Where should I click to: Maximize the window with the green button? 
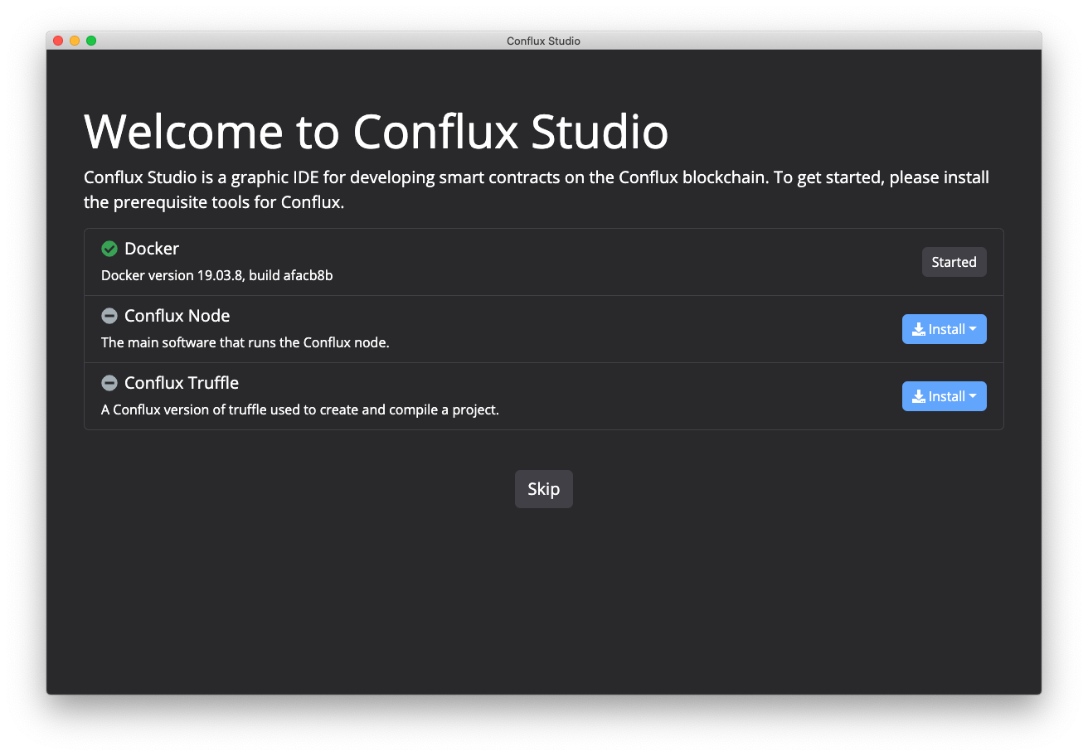91,41
